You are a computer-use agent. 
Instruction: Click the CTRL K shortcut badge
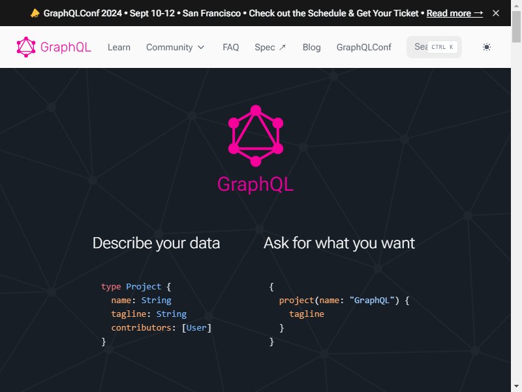(x=442, y=47)
